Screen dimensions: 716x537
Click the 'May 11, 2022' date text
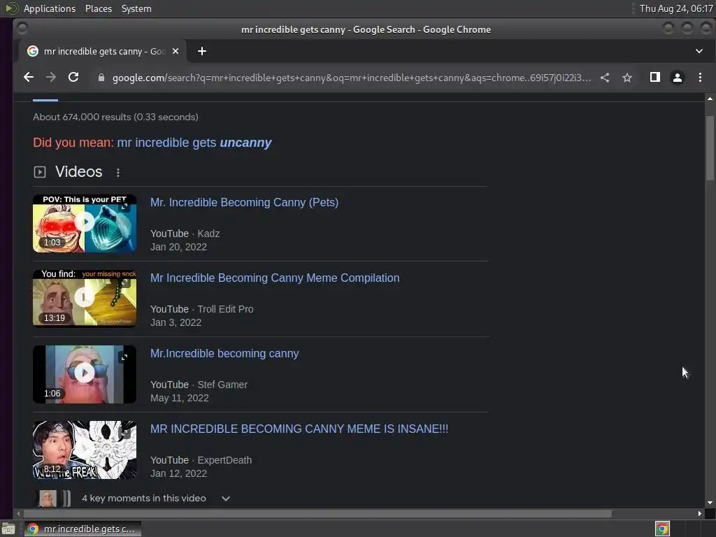(x=180, y=398)
